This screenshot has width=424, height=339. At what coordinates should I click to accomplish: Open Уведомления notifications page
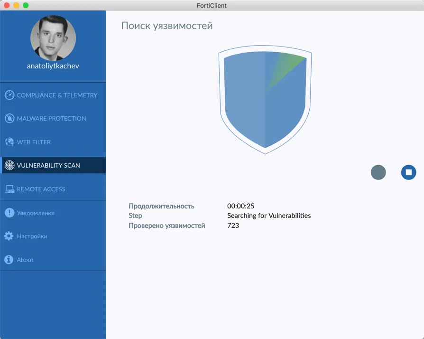tap(53, 213)
